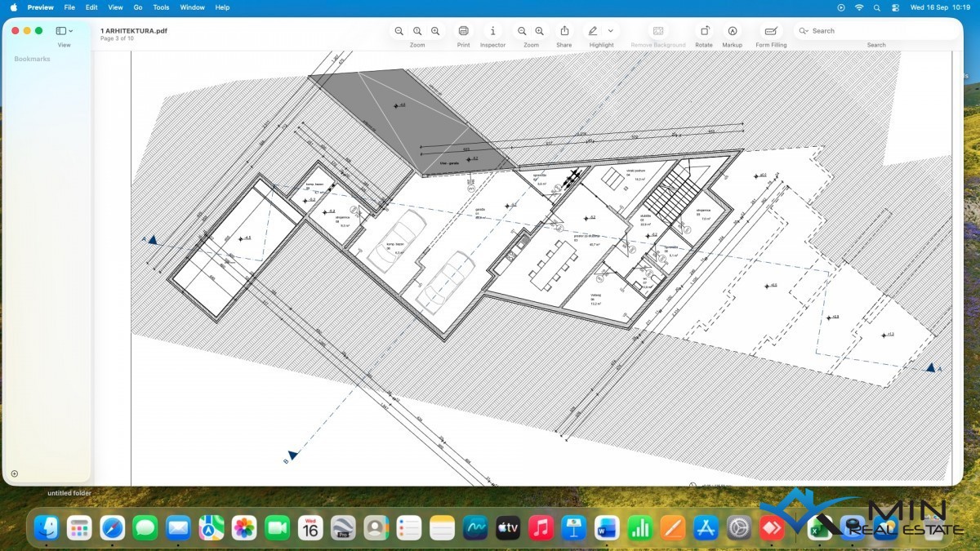Launch Safari from the Dock
This screenshot has height=551, width=980.
tap(113, 528)
